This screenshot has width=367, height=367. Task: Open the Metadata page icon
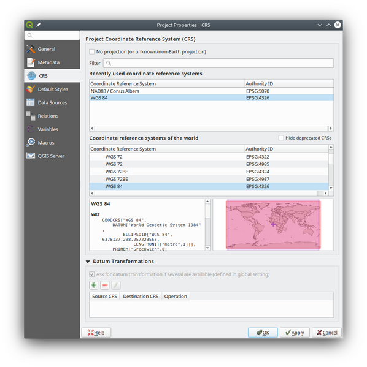31,62
